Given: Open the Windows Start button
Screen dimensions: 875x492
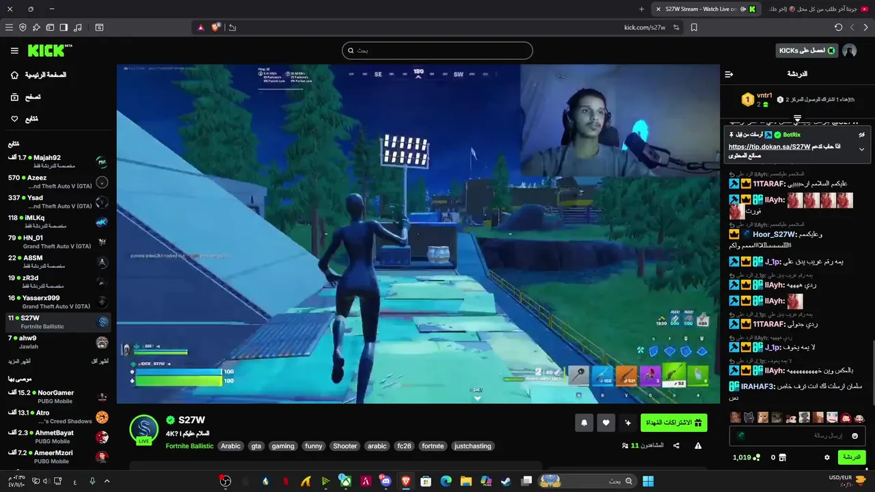Looking at the screenshot, I should (648, 481).
